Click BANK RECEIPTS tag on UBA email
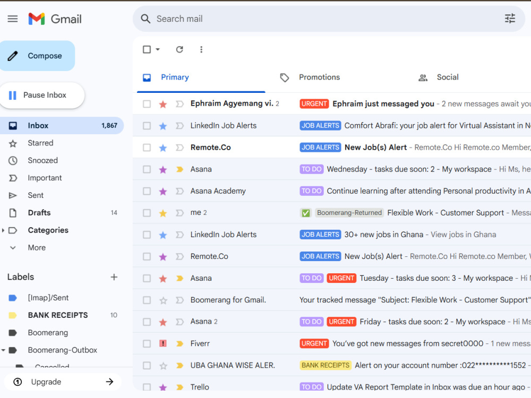Screen dimensions: 531x398 pos(325,366)
